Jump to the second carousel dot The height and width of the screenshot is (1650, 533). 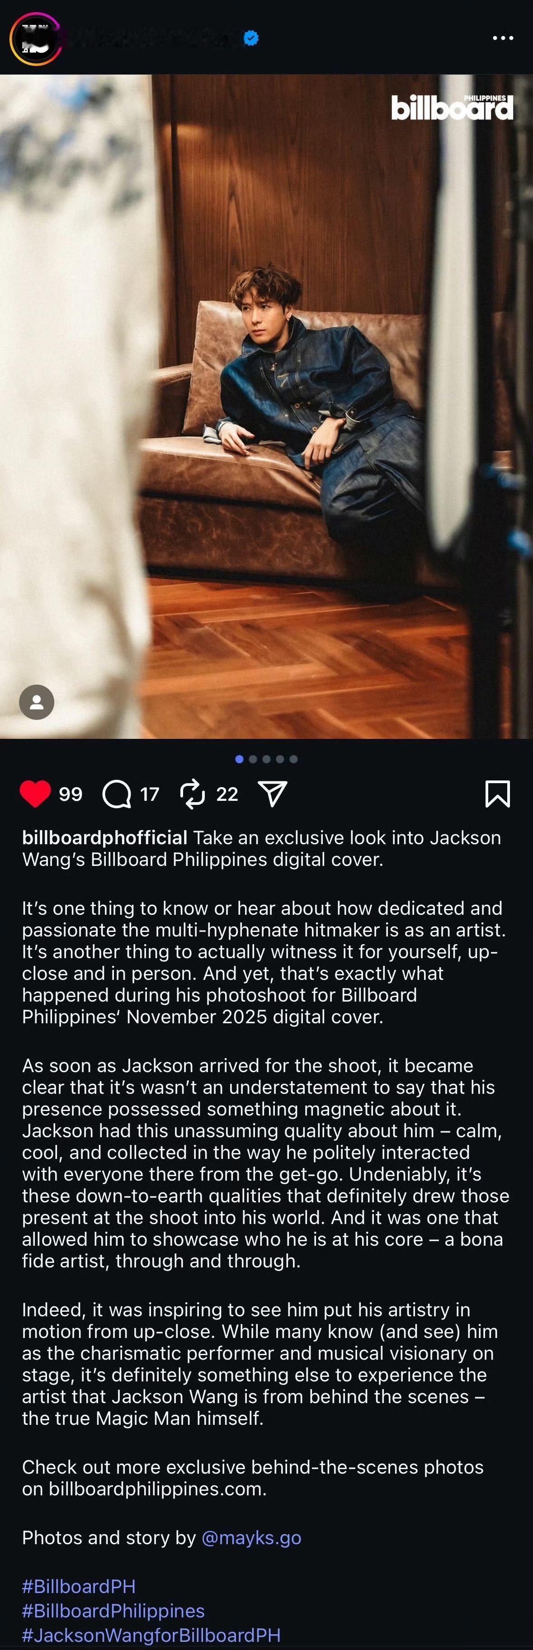pyautogui.click(x=253, y=759)
